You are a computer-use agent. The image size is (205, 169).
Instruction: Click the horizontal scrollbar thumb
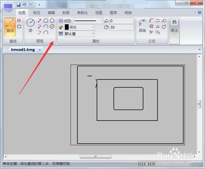point(96,157)
